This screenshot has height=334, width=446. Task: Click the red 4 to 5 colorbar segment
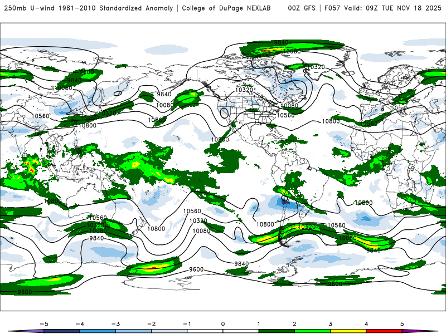384,331
